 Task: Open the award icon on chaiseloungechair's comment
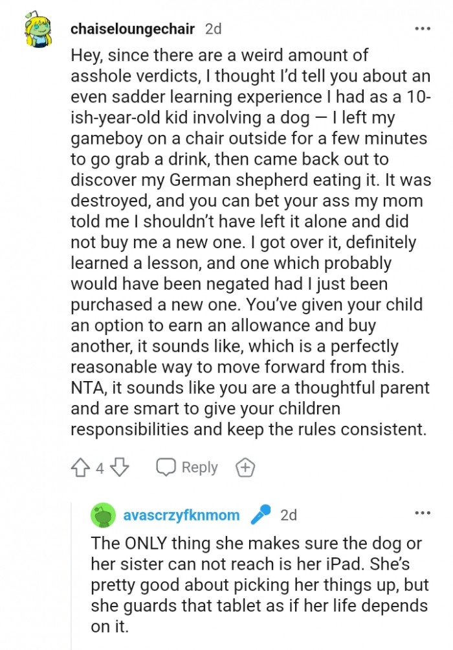[x=245, y=467]
